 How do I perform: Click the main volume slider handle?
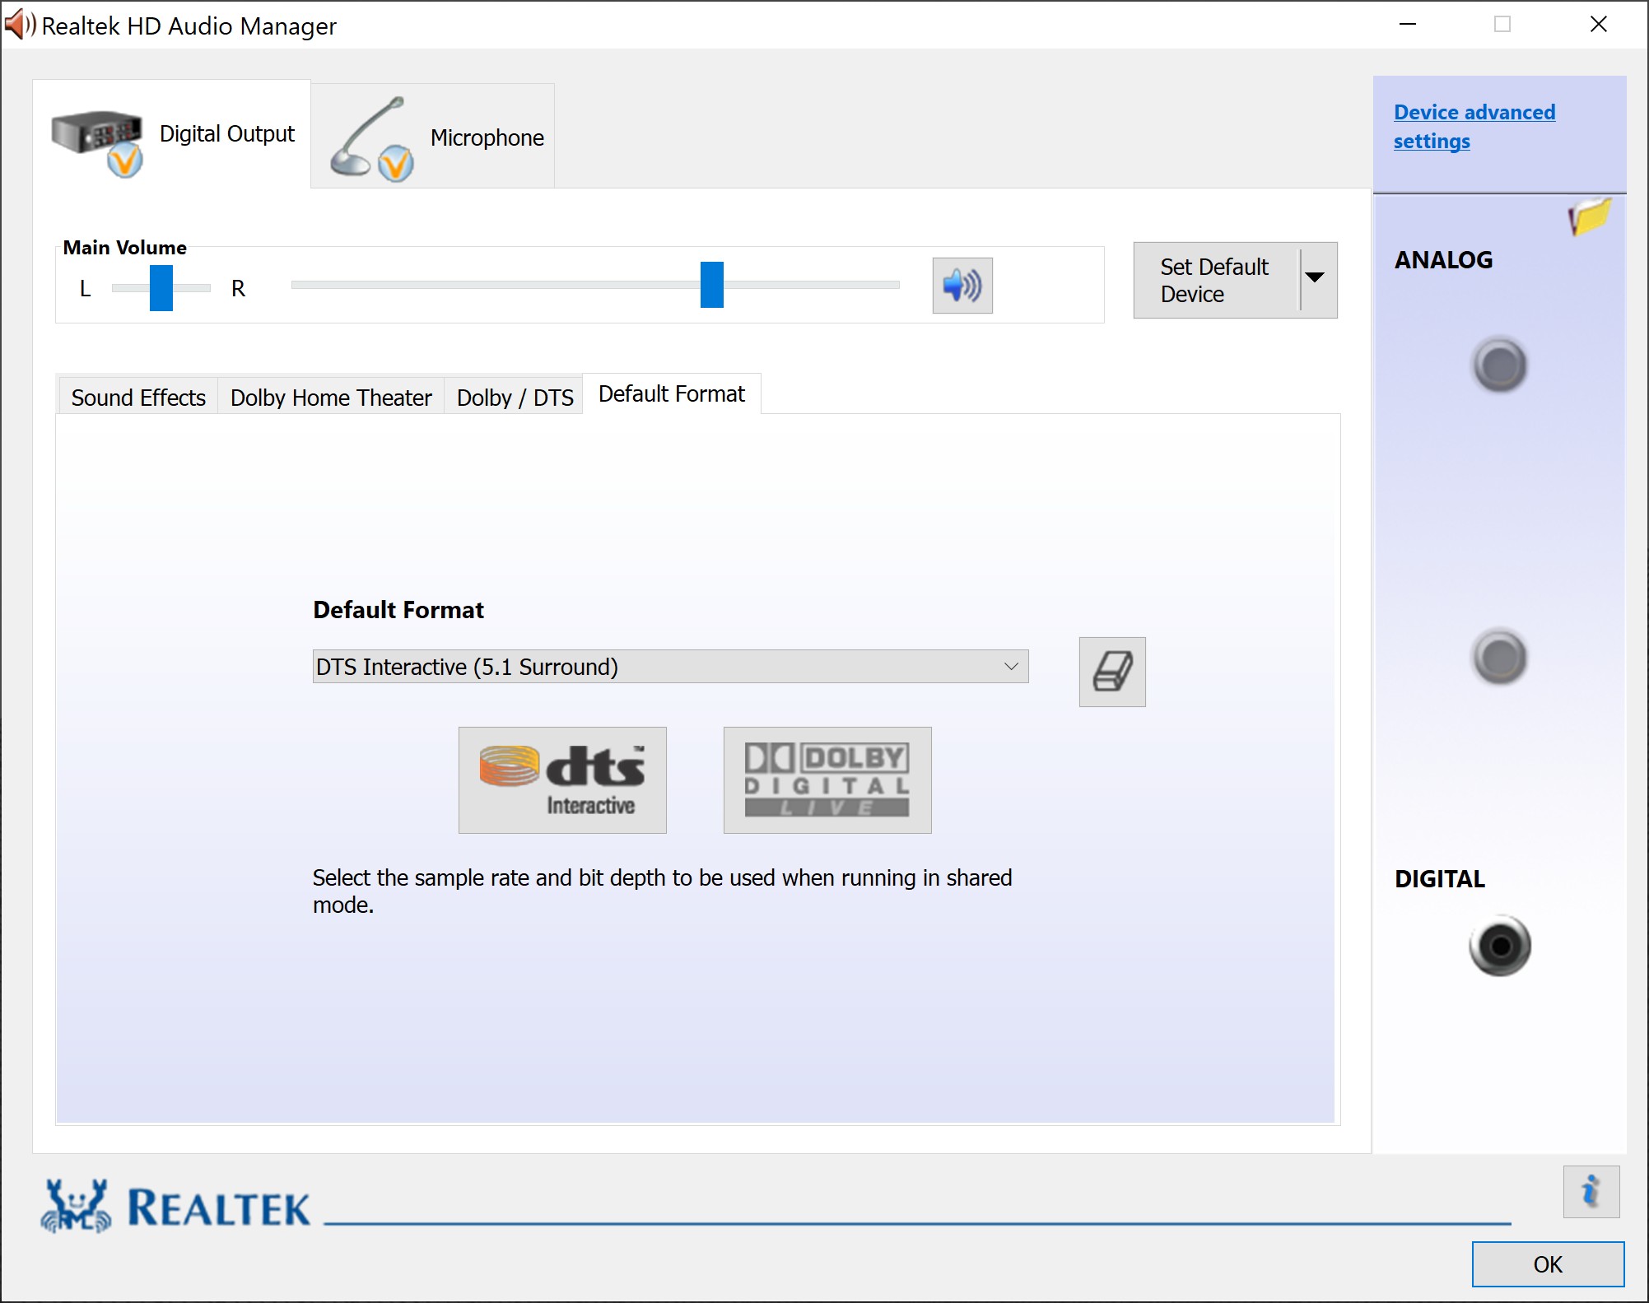tap(711, 285)
